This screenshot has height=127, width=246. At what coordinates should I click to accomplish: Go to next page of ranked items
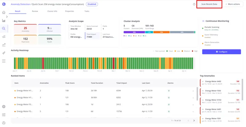pos(194,121)
